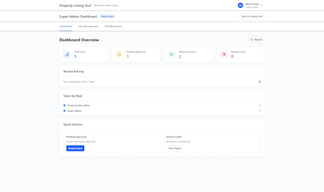Viewport: 324px width, 192px height.
Task: Click the Super Admin role row label
Action: (x=75, y=111)
